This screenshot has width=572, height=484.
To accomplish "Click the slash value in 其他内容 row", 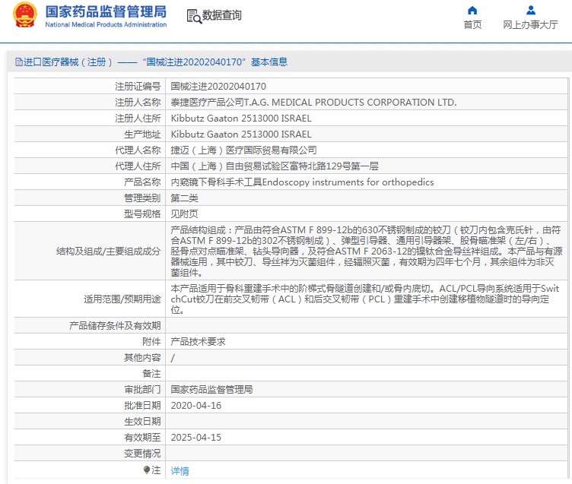I will pos(173,359).
